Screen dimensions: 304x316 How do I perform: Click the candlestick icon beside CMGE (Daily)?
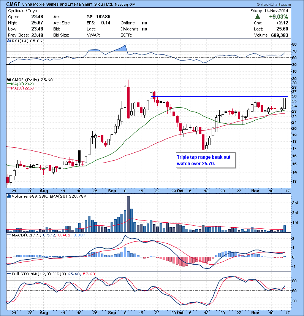9,80
